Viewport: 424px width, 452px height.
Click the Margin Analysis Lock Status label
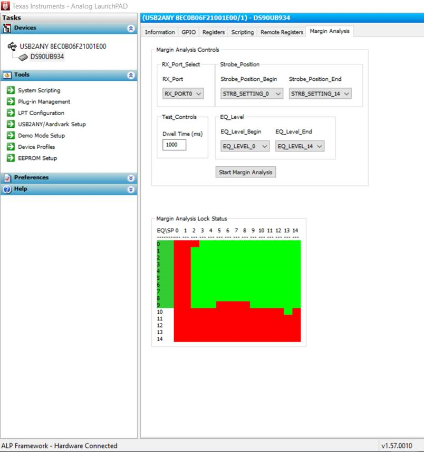[191, 219]
